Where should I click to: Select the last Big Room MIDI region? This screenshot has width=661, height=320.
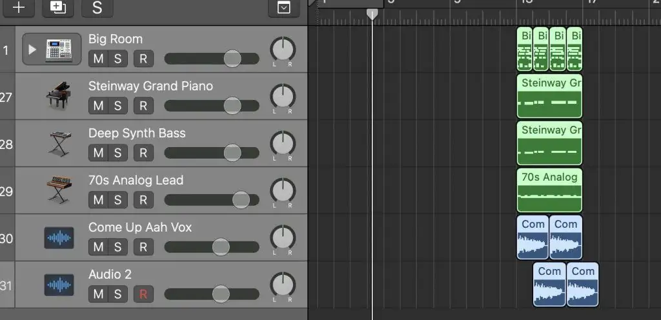[575, 49]
